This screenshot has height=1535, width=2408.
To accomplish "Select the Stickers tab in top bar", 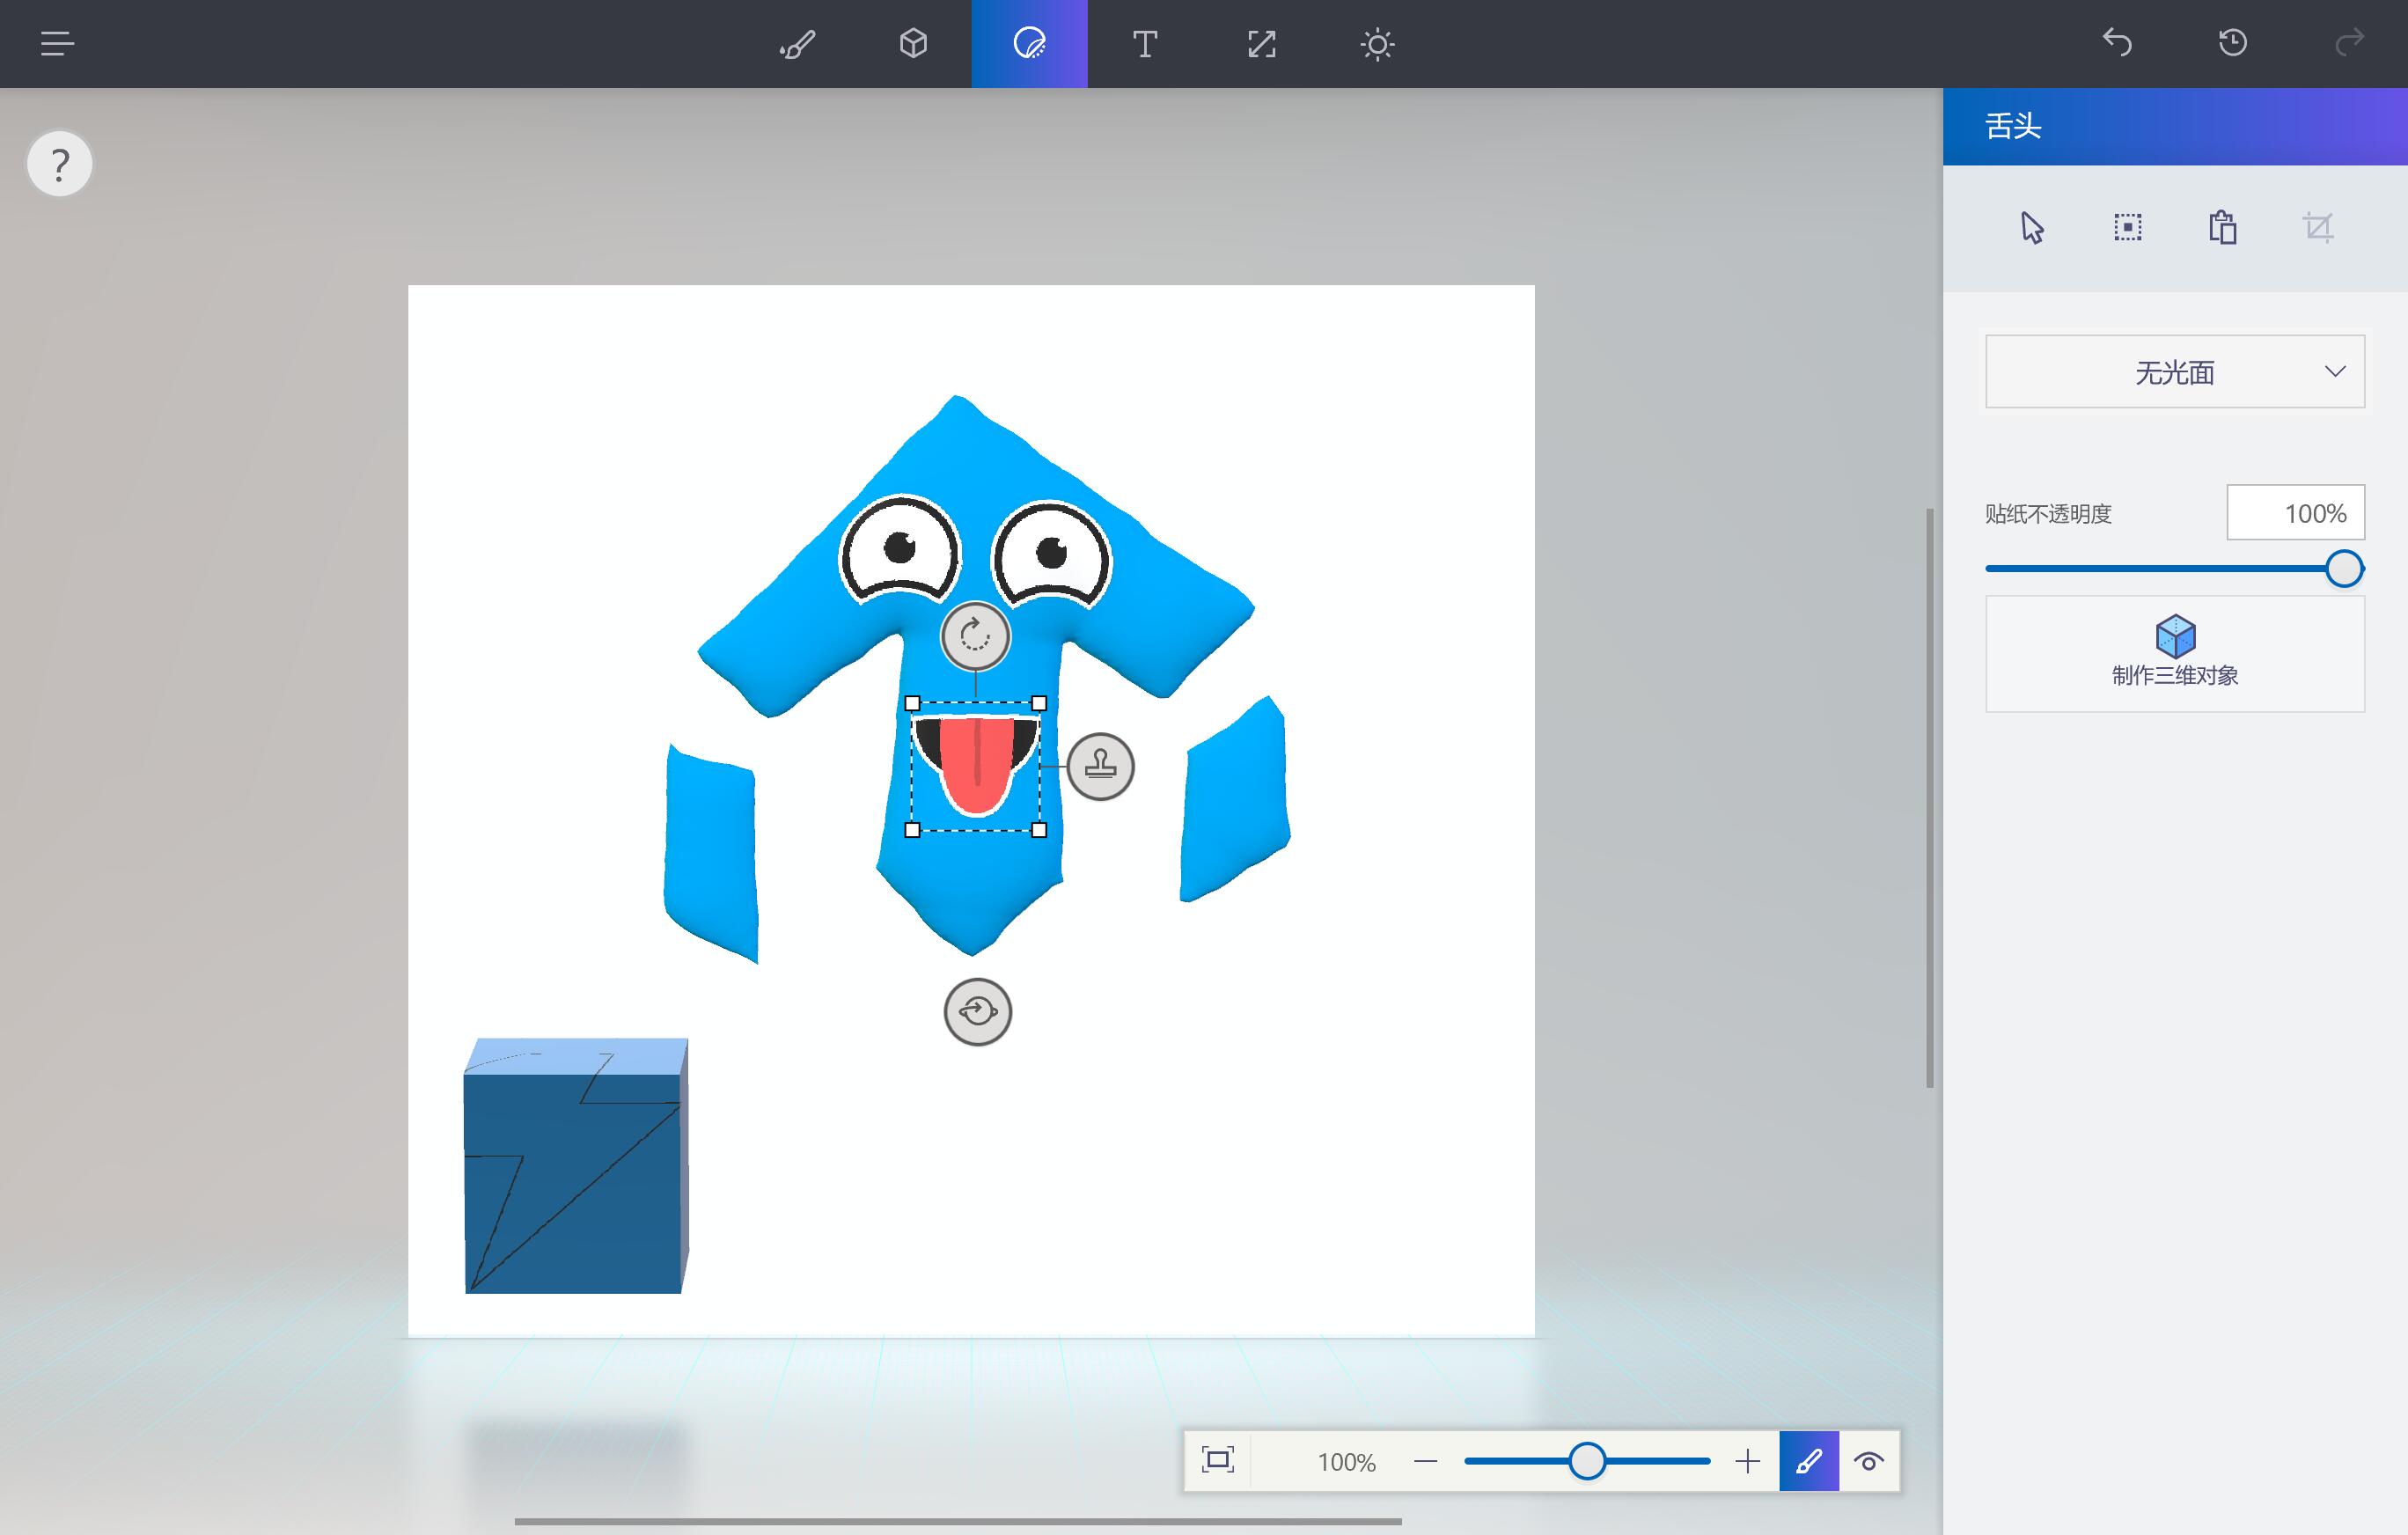I will tap(1029, 44).
